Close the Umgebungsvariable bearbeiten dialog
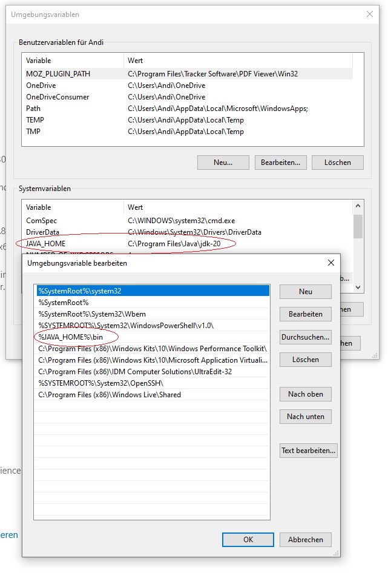 (x=330, y=263)
